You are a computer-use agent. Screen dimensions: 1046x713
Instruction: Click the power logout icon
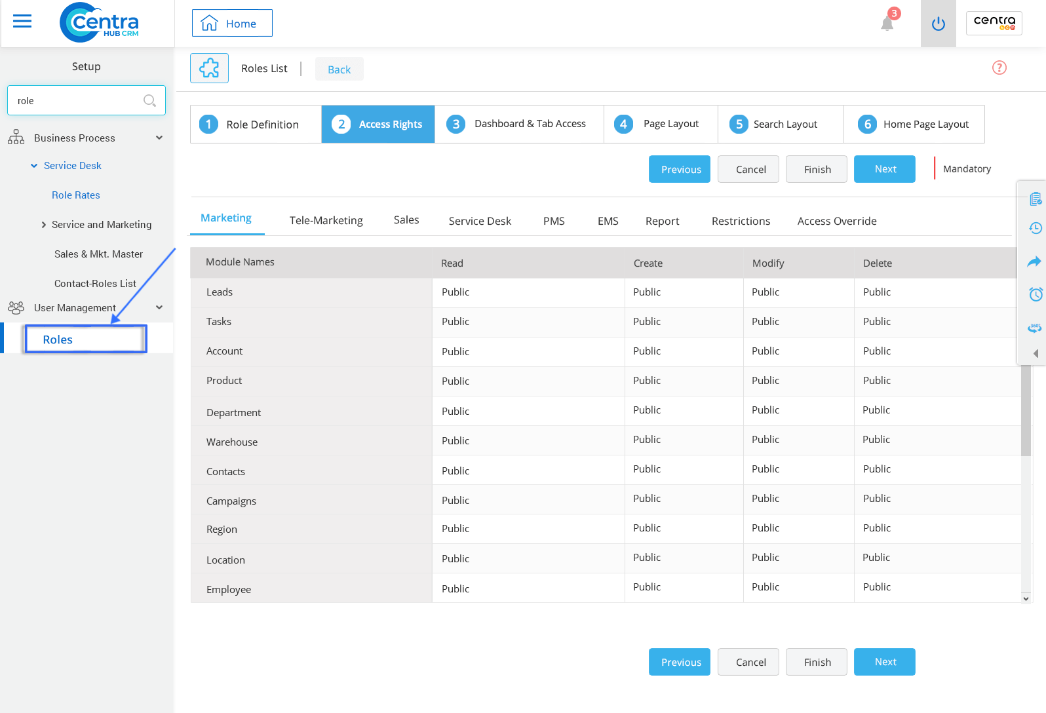point(939,24)
